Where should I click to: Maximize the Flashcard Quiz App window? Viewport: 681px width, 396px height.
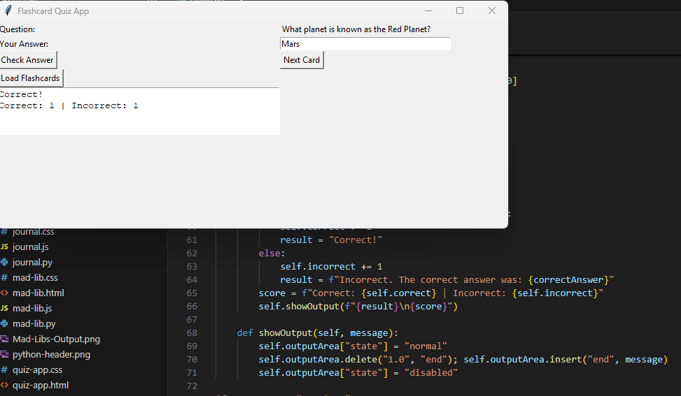coord(460,11)
